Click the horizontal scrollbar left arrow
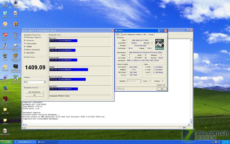230x144 pixels. (x=24, y=125)
